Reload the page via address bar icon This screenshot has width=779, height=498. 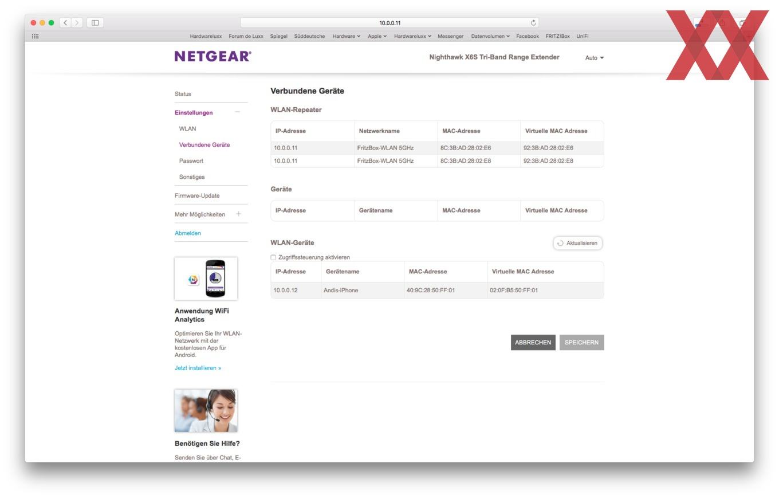533,23
